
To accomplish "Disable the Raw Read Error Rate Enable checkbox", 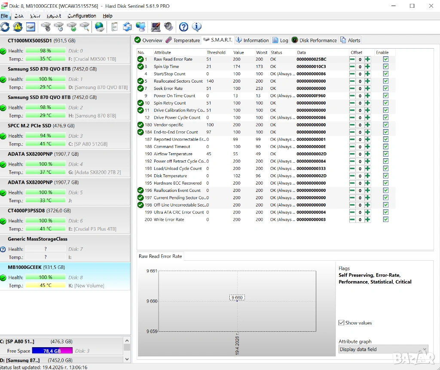I will pyautogui.click(x=385, y=59).
